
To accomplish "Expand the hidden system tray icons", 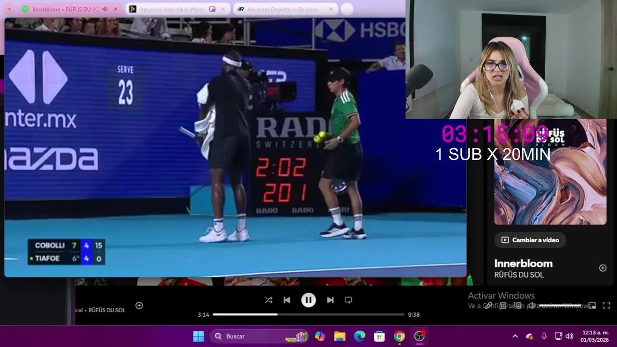I will [x=515, y=336].
